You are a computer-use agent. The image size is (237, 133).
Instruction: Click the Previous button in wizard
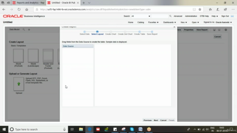(x=147, y=120)
